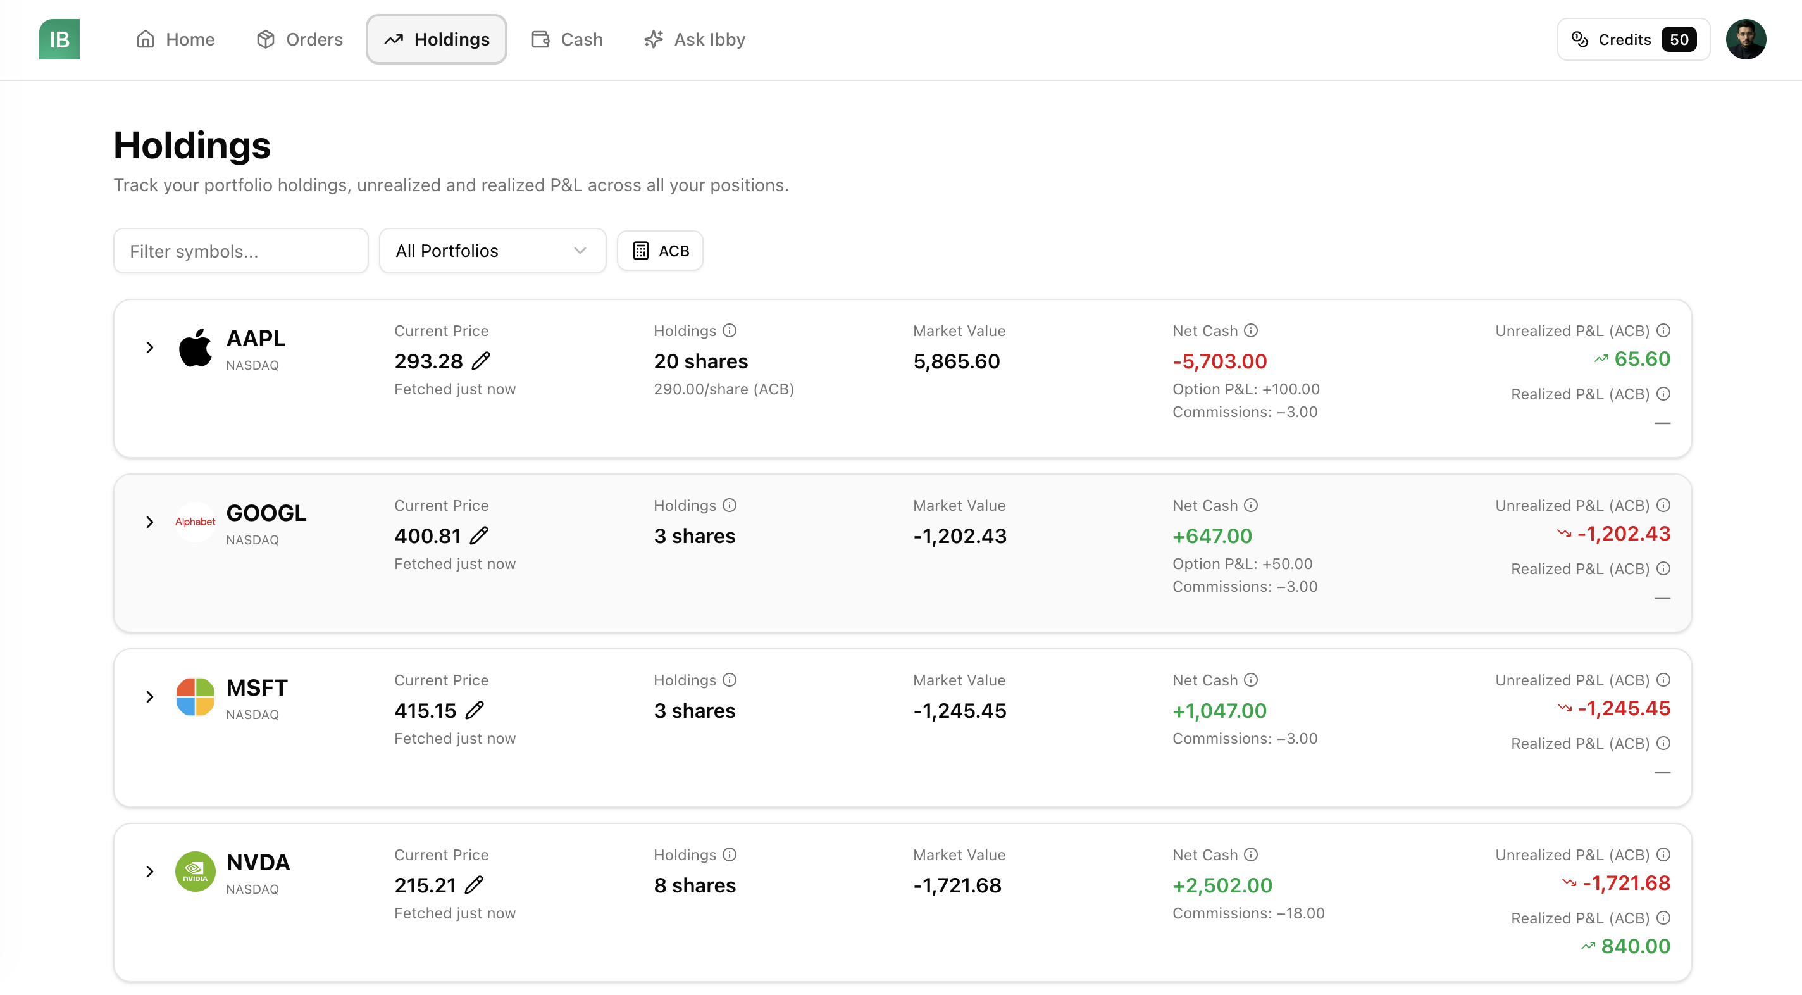The image size is (1802, 995).
Task: Open the Home tab
Action: tap(176, 39)
